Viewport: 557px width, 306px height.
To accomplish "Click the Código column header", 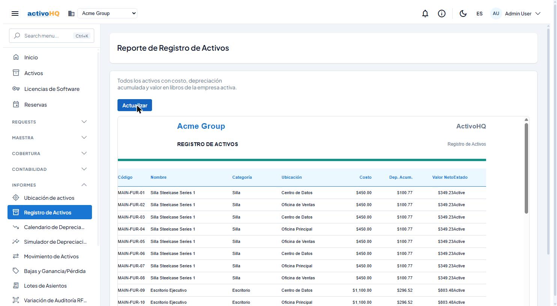I will click(x=125, y=177).
